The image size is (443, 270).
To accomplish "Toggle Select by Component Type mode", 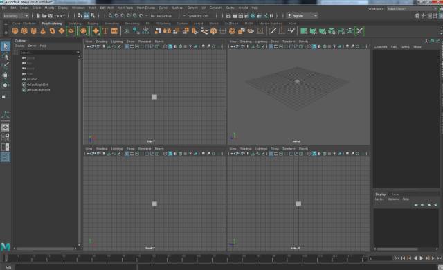I will [93, 16].
